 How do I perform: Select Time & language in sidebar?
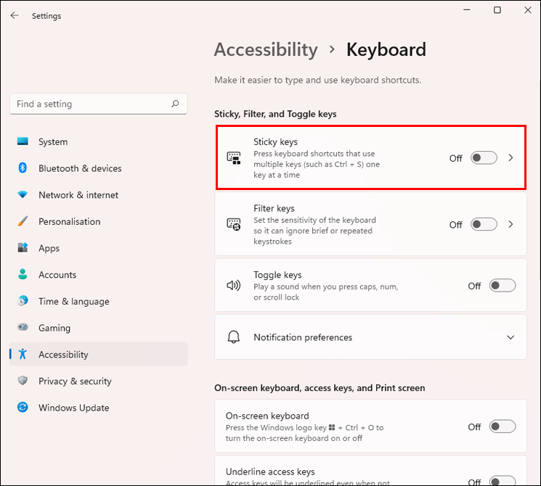pos(73,302)
